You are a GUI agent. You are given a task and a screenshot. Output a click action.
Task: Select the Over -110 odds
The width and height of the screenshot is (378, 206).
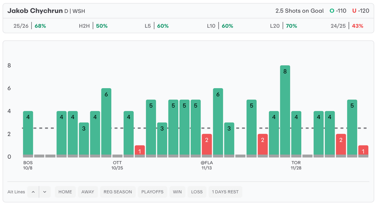point(338,11)
